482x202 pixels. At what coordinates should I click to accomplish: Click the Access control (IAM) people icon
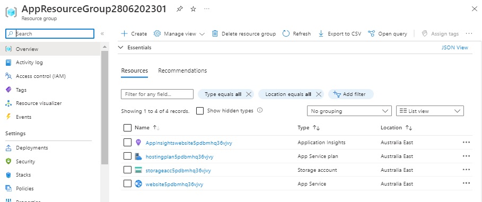8,76
